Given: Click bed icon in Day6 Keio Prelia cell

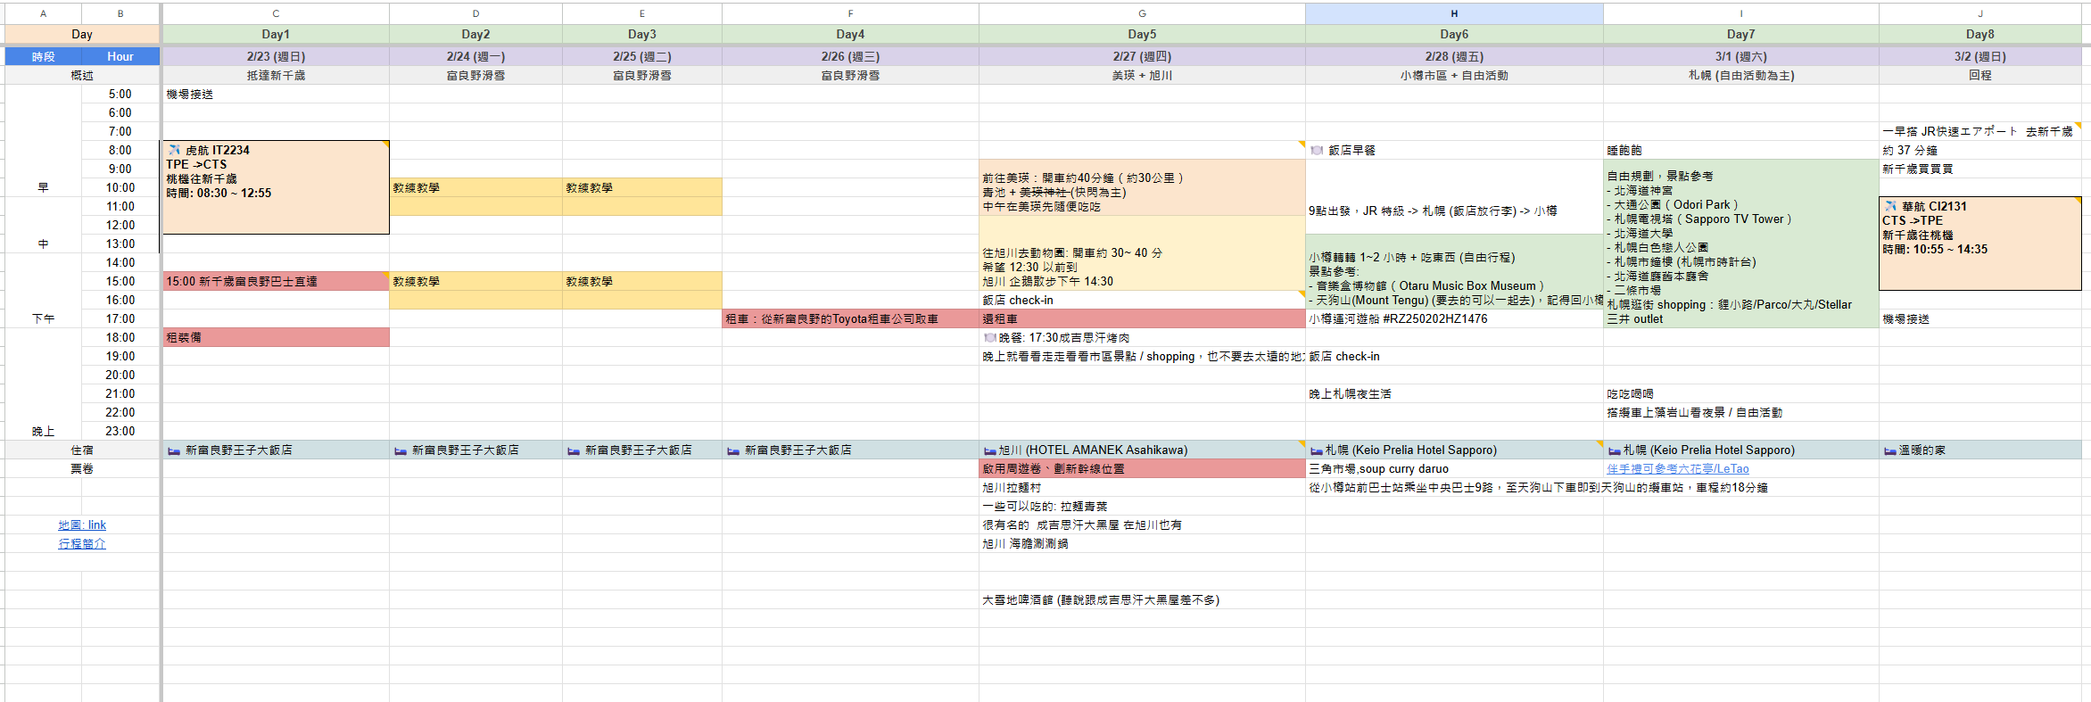Looking at the screenshot, I should (1316, 450).
